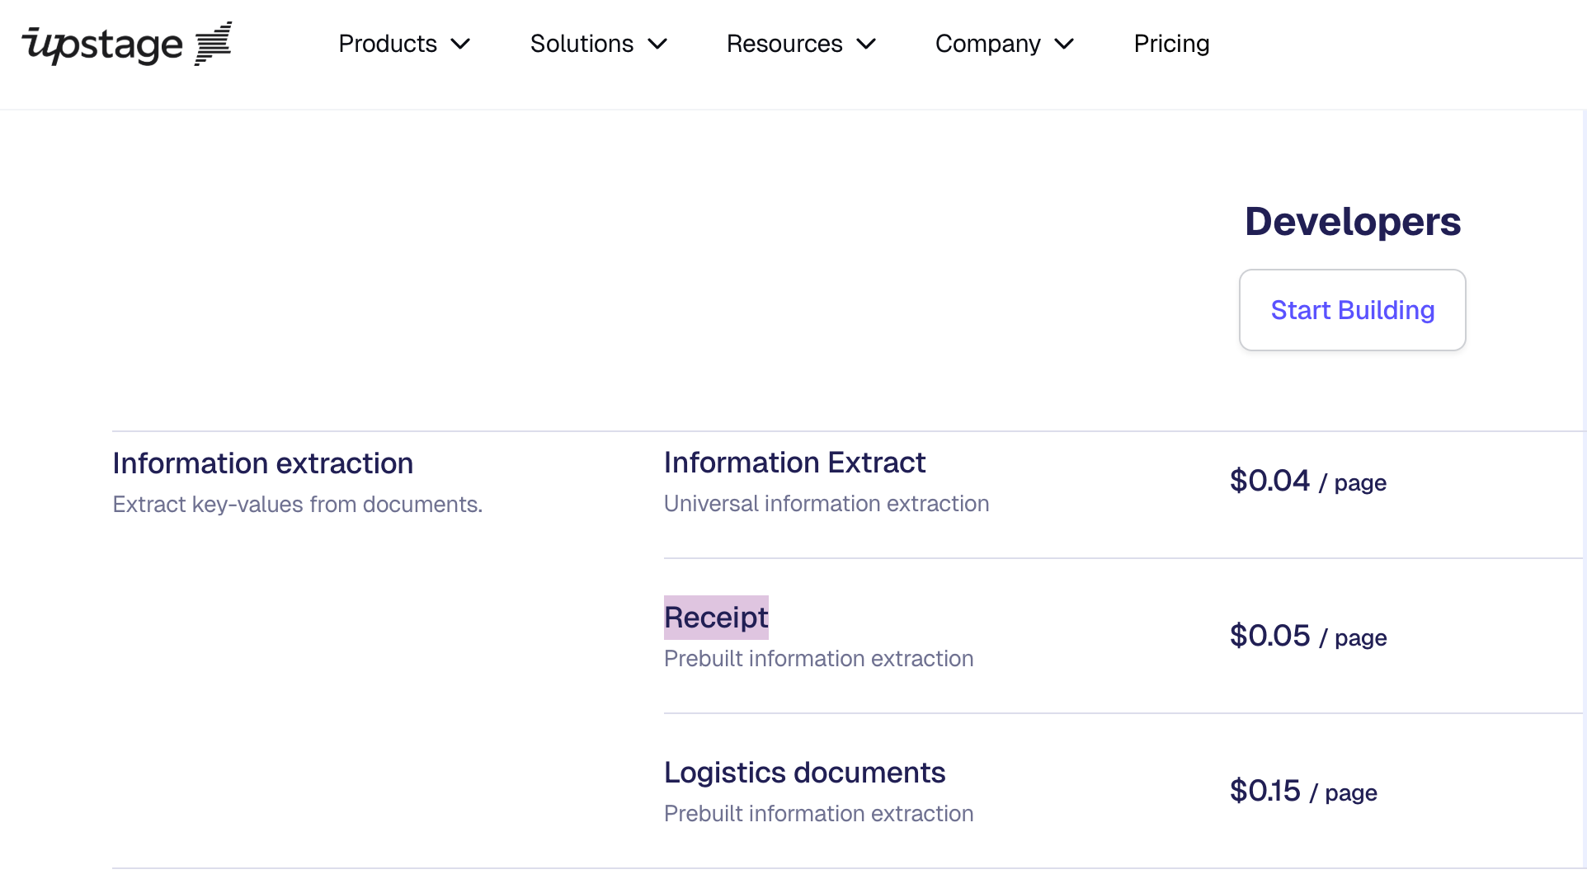Click the highlighted Receipt product title
The width and height of the screenshot is (1587, 879).
716,618
